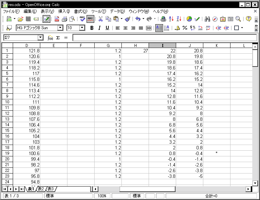Merge cells icon
260x200 pixels.
[x=149, y=28]
